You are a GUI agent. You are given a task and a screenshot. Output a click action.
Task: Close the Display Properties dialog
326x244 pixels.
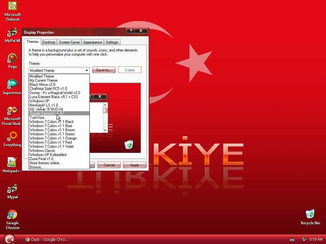click(x=141, y=31)
